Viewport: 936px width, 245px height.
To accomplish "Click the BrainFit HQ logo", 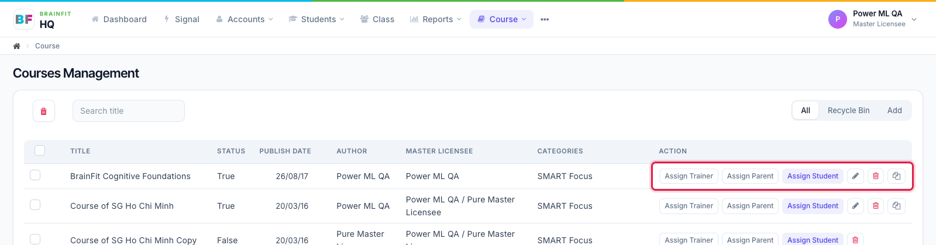I will pos(43,19).
